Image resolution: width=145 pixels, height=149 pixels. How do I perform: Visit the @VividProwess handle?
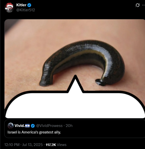click(49, 126)
